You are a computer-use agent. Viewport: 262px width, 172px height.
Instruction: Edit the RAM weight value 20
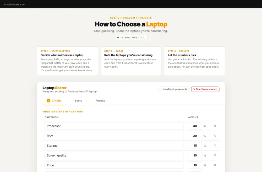click(x=195, y=136)
